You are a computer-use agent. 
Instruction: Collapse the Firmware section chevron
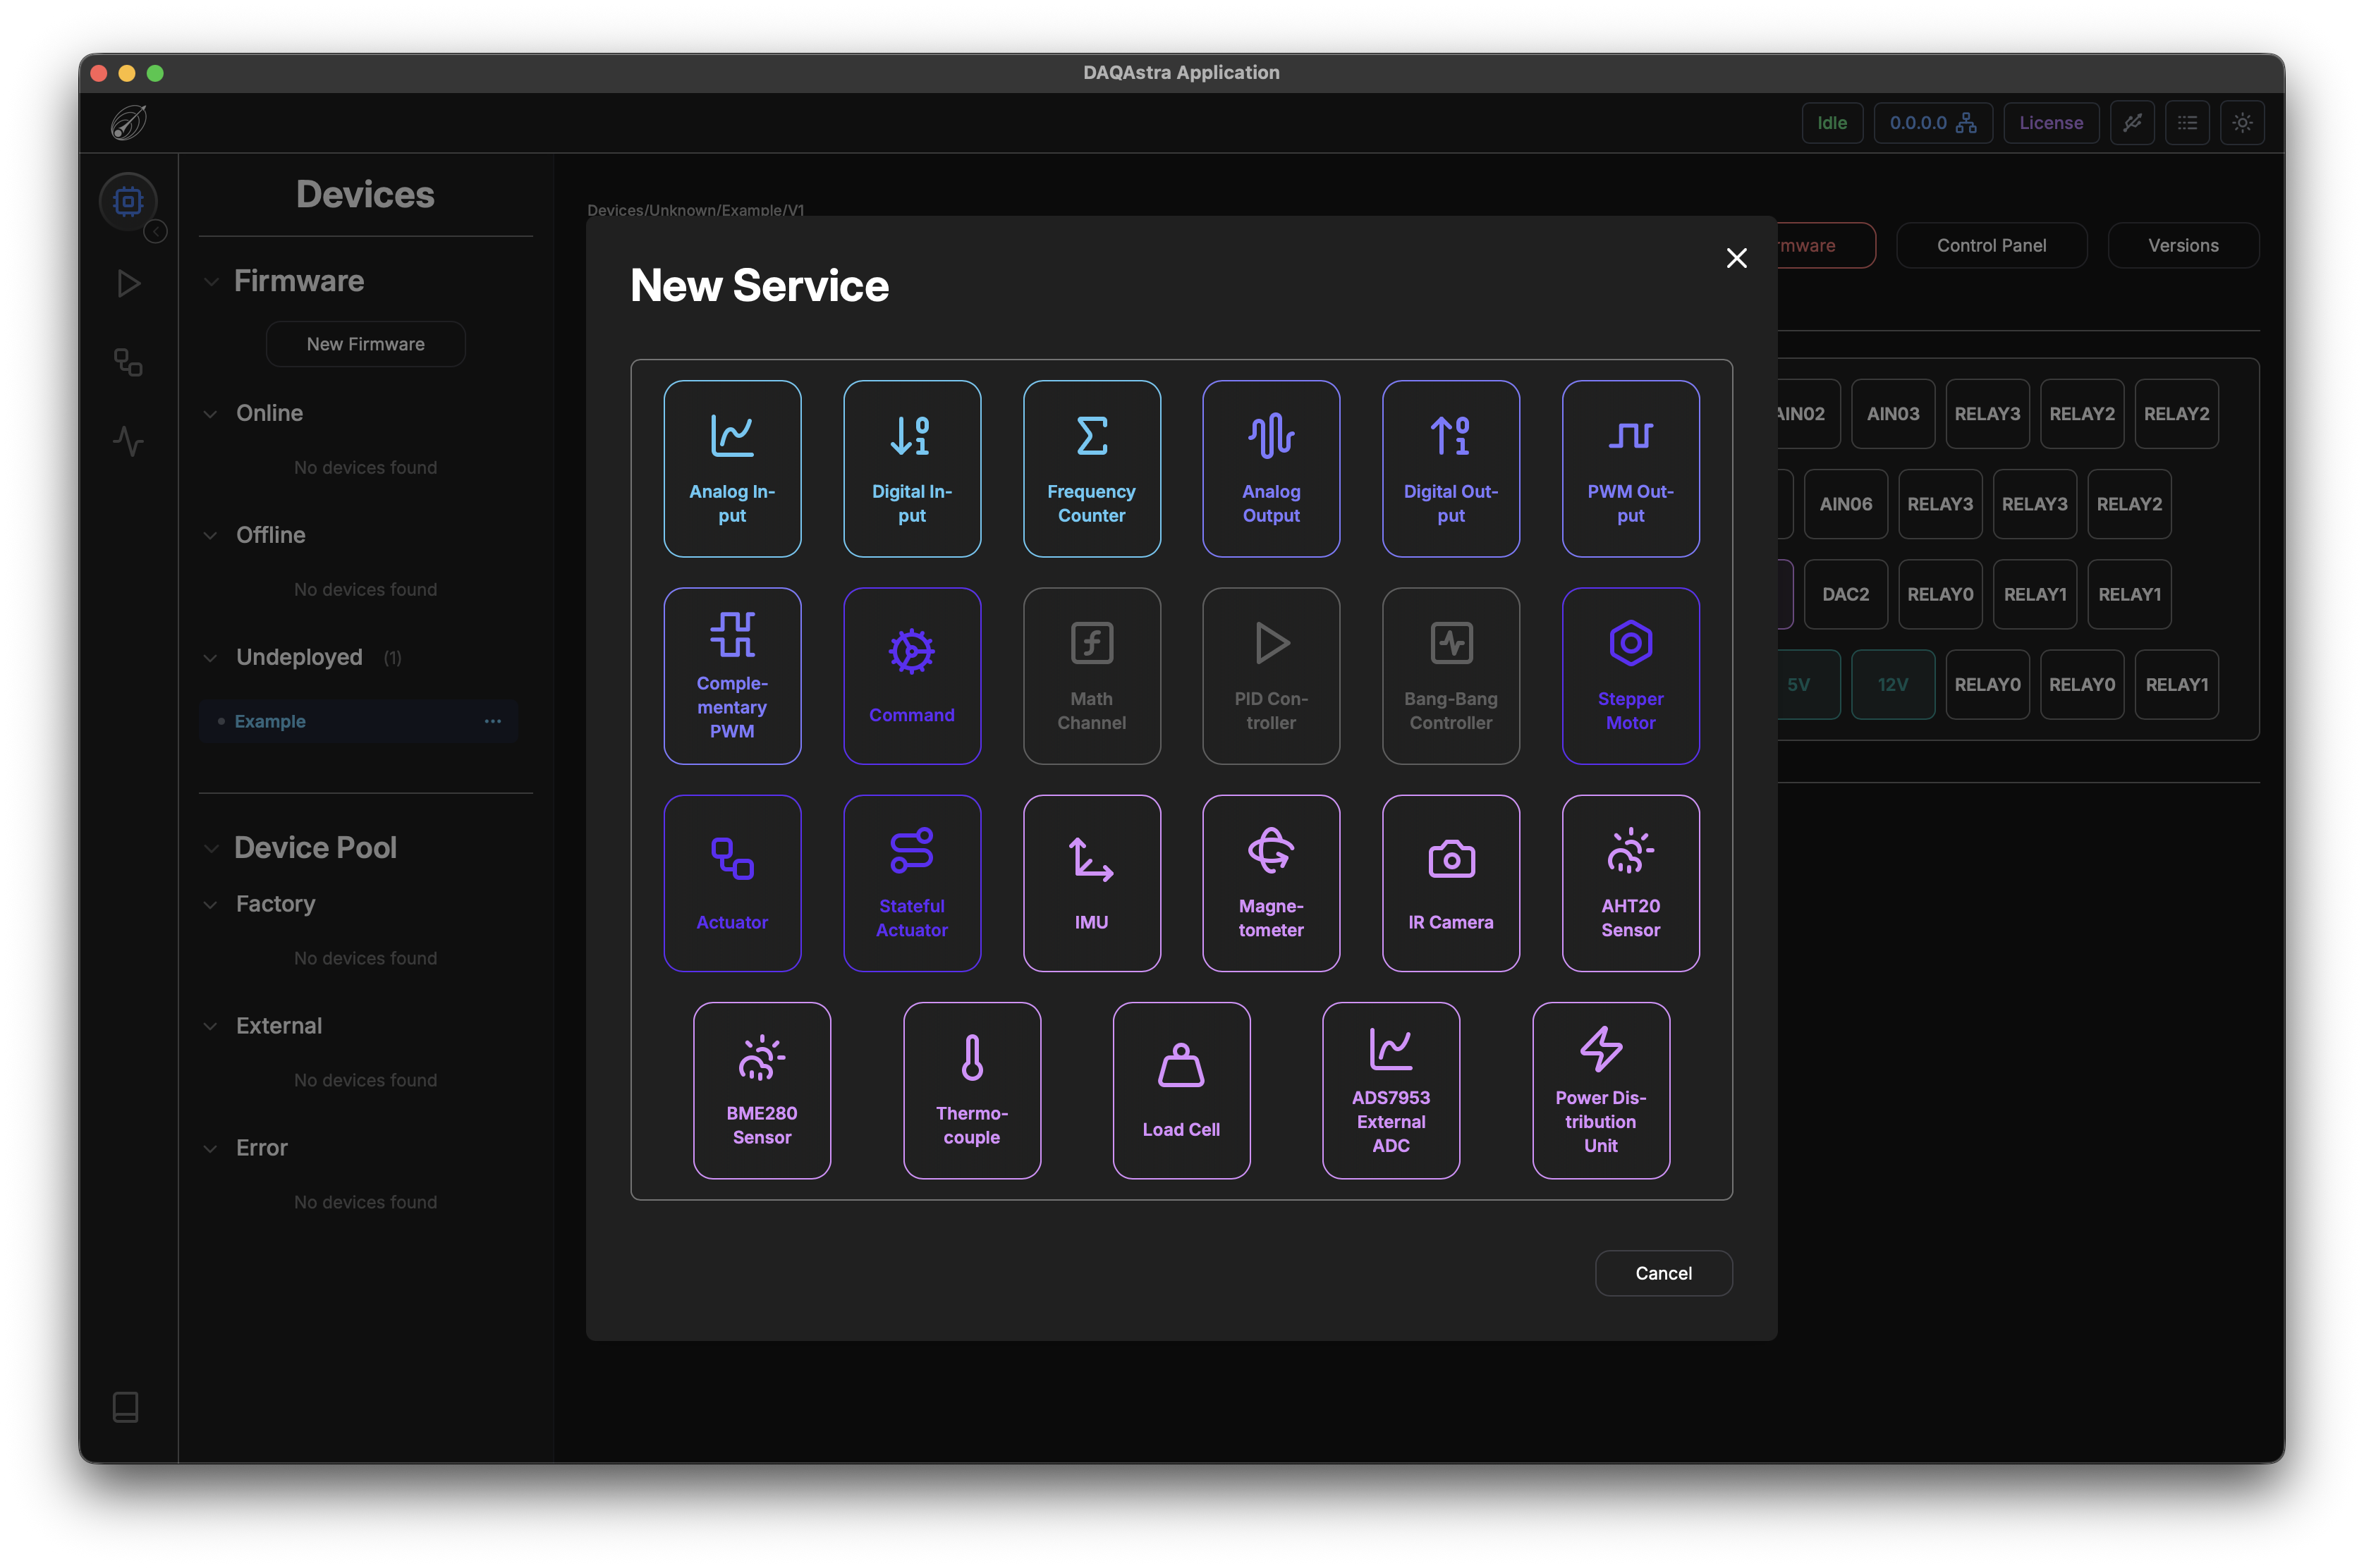pyautogui.click(x=211, y=282)
